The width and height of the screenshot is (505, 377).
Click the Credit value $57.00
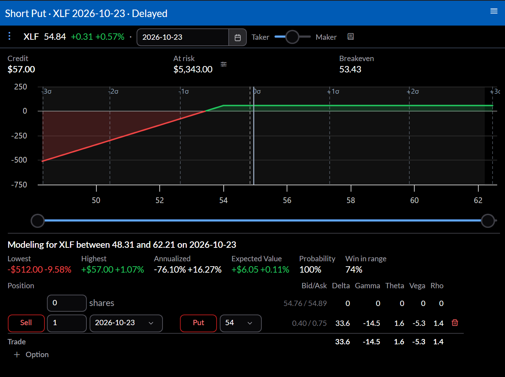click(21, 70)
